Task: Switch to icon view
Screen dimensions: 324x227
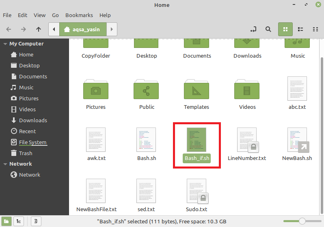Action: click(x=285, y=29)
